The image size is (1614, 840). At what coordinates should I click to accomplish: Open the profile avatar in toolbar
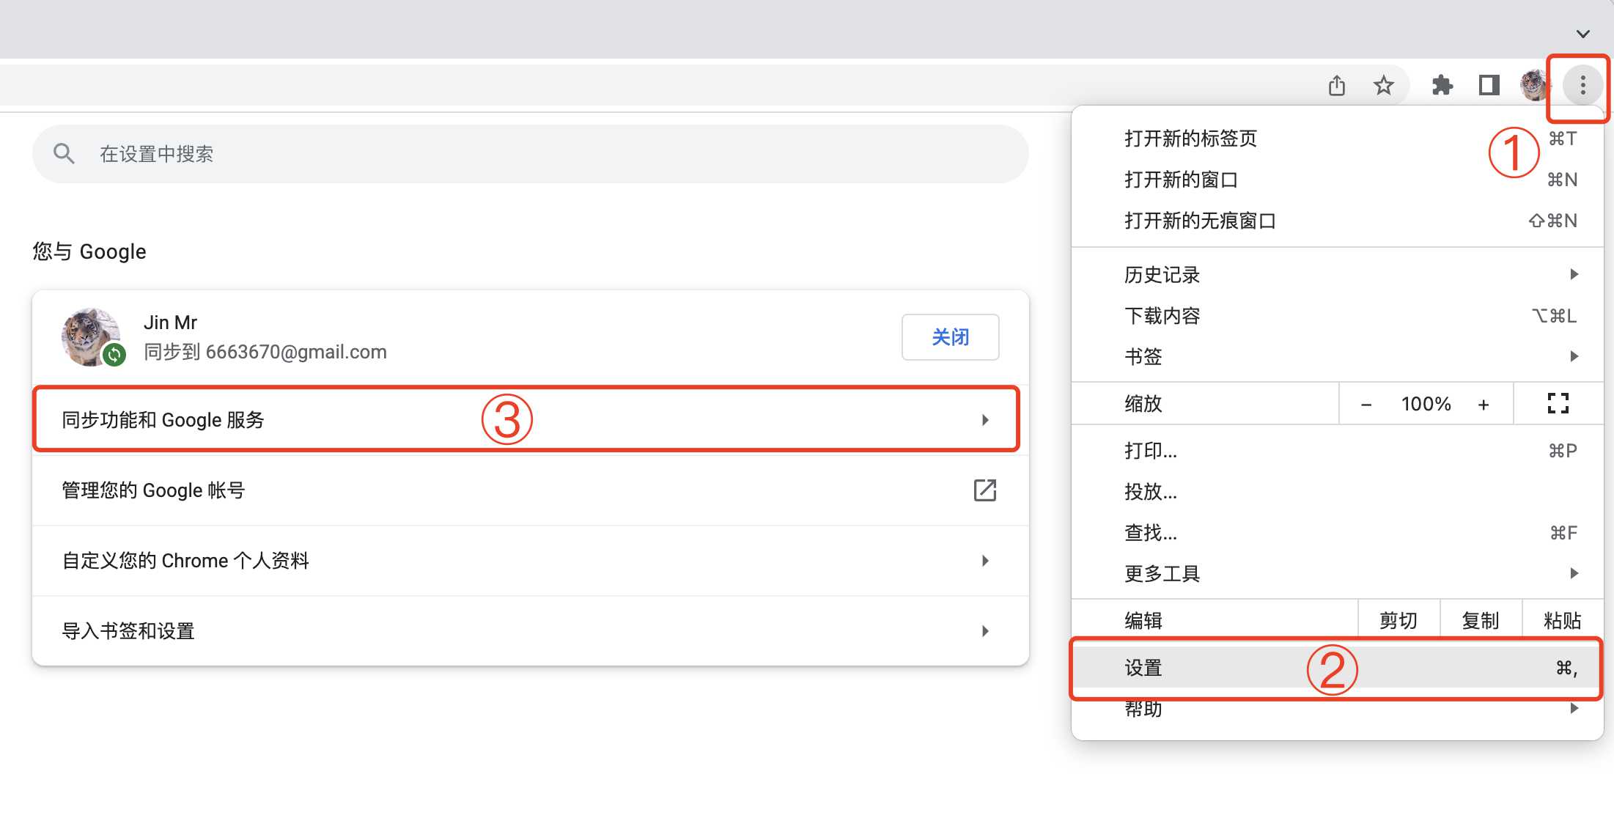1534,86
